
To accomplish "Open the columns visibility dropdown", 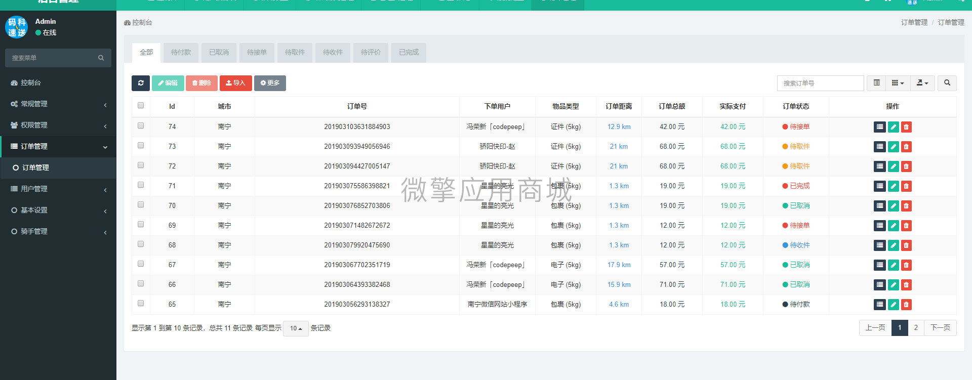I will pos(898,83).
